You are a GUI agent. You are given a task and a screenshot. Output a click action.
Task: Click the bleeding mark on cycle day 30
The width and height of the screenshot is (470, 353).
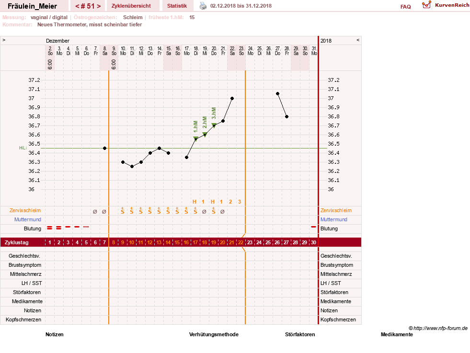pos(313,227)
